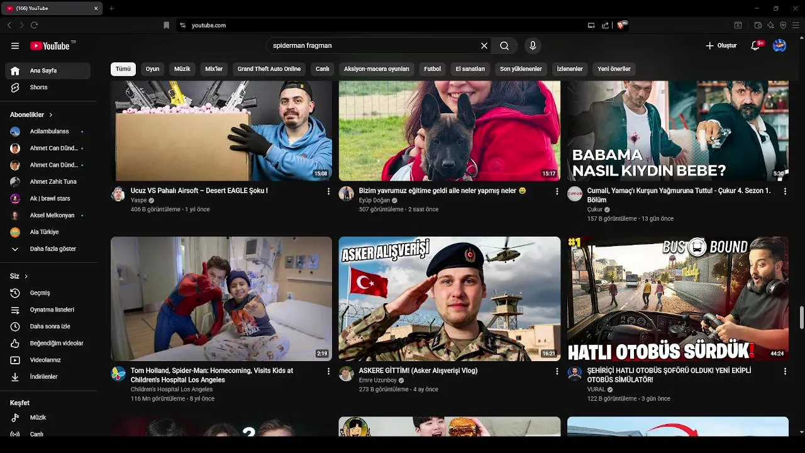This screenshot has width=805, height=453.
Task: Expand the Abonelikler section chevron
Action: [51, 115]
